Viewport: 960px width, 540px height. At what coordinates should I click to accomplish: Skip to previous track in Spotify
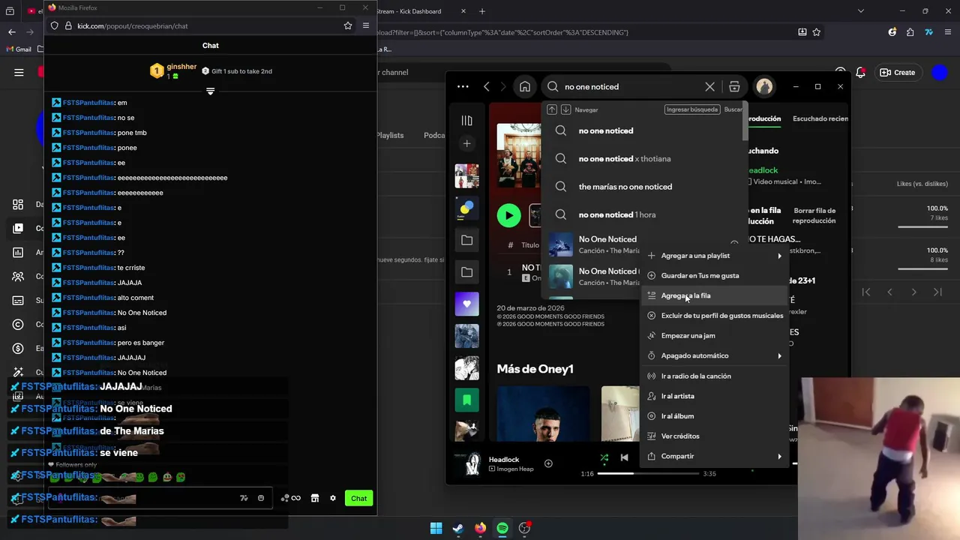coord(624,457)
